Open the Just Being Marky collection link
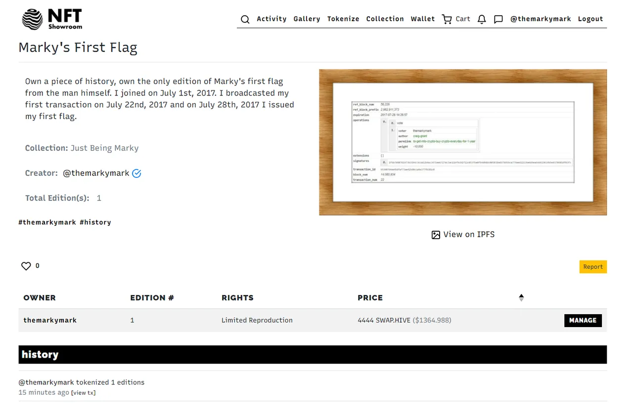633x417 pixels. (x=104, y=148)
